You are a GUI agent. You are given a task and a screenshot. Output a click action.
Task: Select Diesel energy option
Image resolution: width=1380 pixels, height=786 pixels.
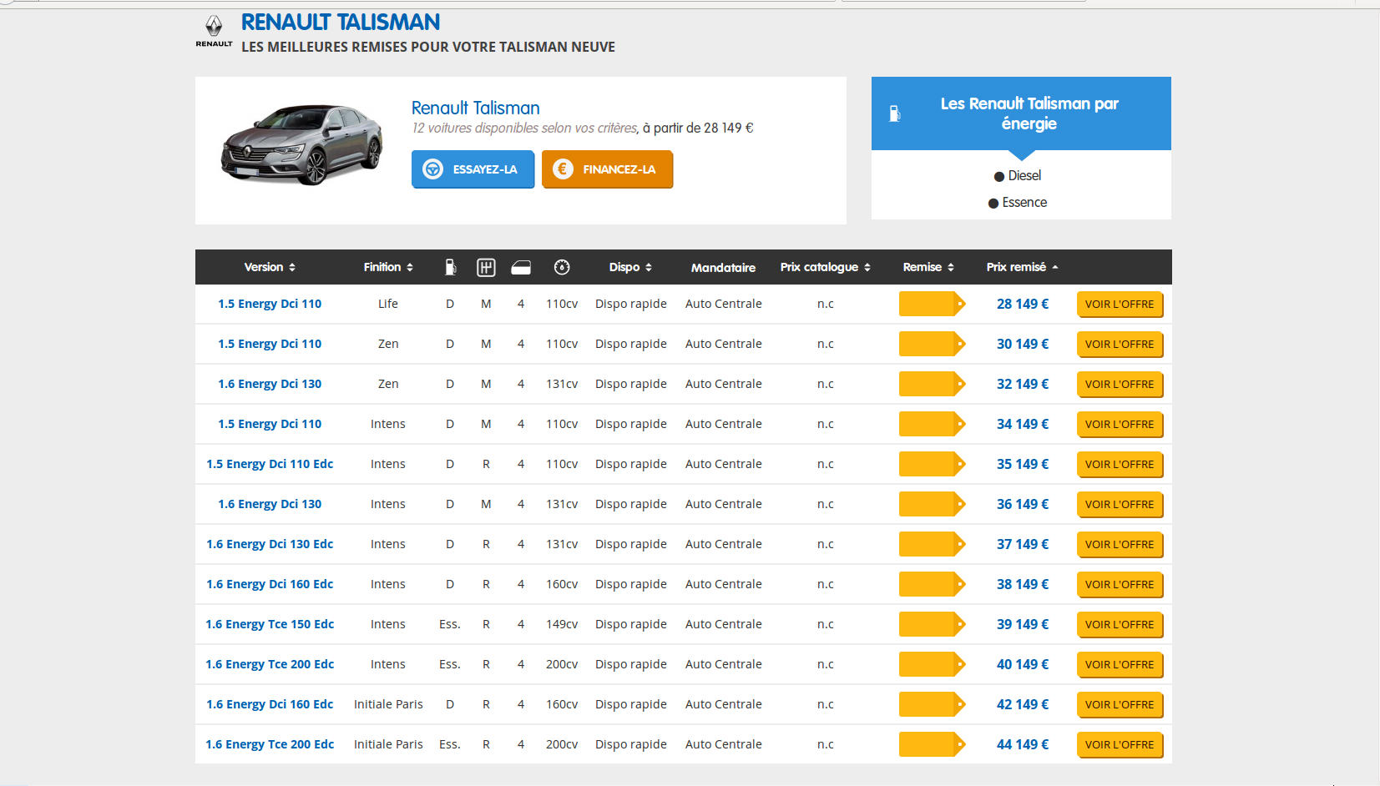(x=1018, y=176)
